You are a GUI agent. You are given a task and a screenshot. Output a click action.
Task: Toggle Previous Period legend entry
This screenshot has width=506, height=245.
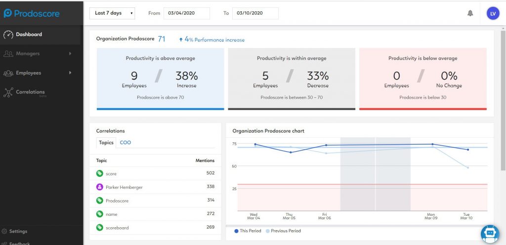coord(283,231)
